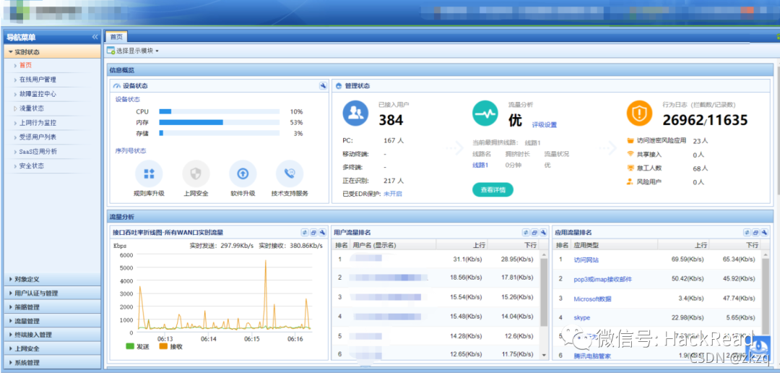The height and width of the screenshot is (373, 780).
Task: Click the gauge icon beside 设备状态 title
Action: 117,86
